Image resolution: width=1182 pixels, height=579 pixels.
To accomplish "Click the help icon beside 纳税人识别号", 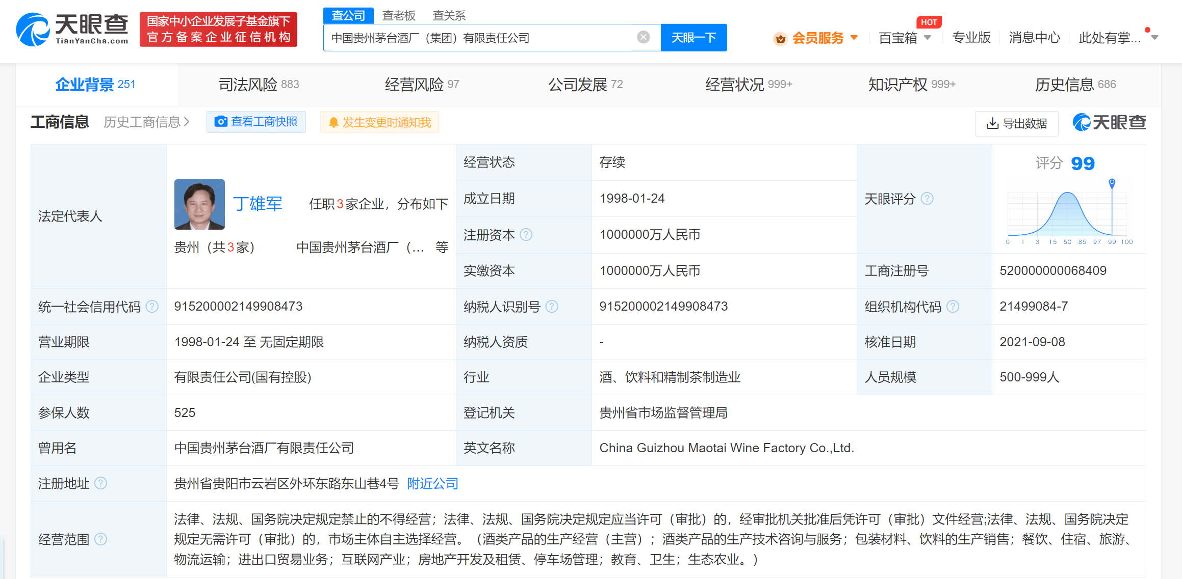I will pos(552,307).
